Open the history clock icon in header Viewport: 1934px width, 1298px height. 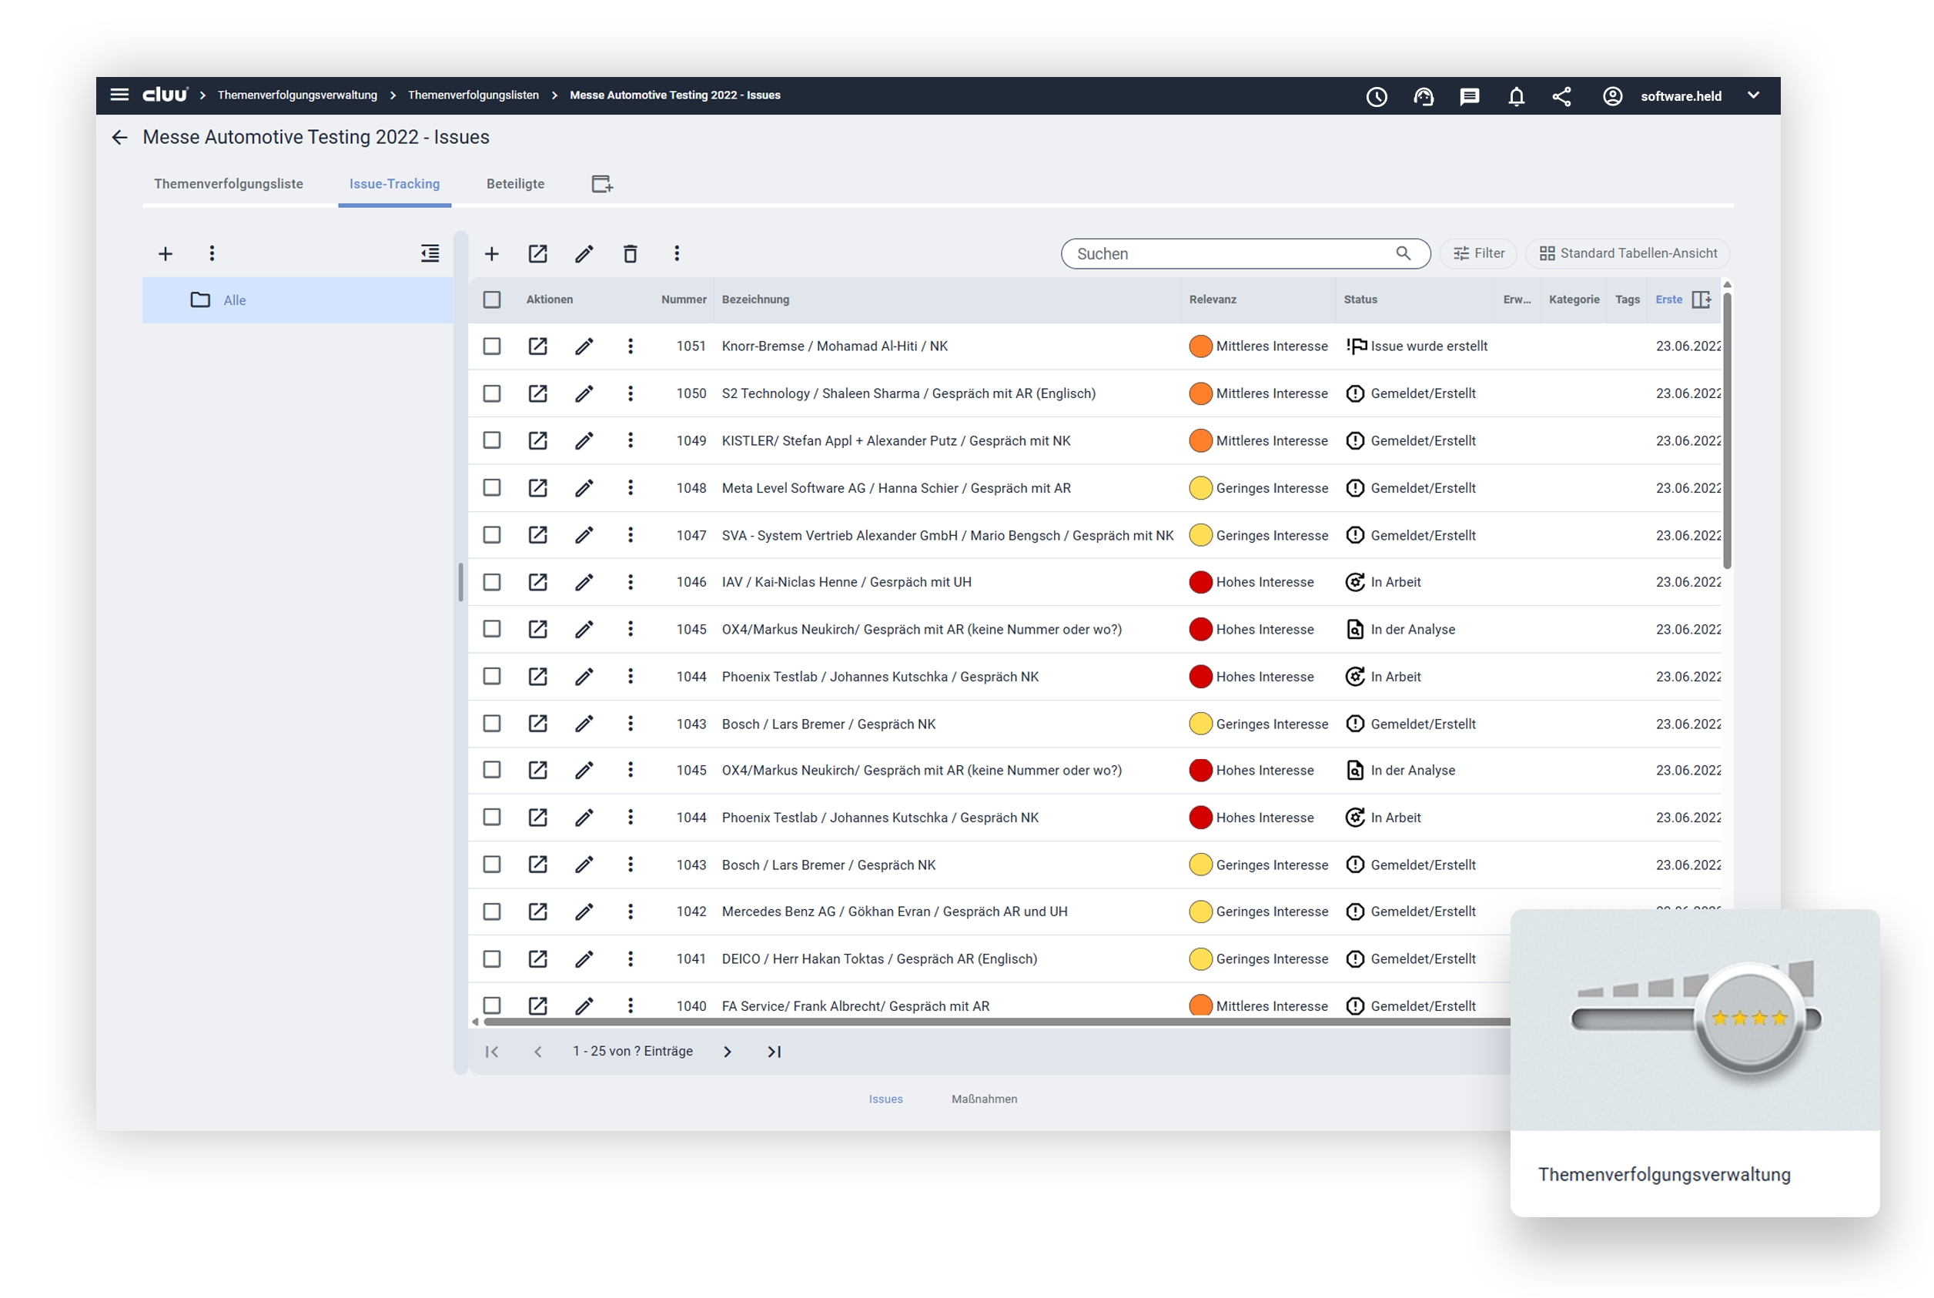tap(1376, 97)
